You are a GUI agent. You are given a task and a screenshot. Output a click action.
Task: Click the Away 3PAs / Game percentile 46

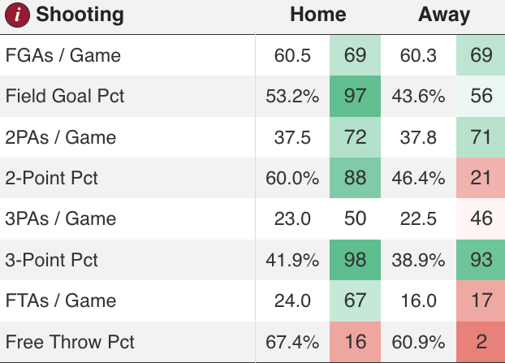[481, 219]
